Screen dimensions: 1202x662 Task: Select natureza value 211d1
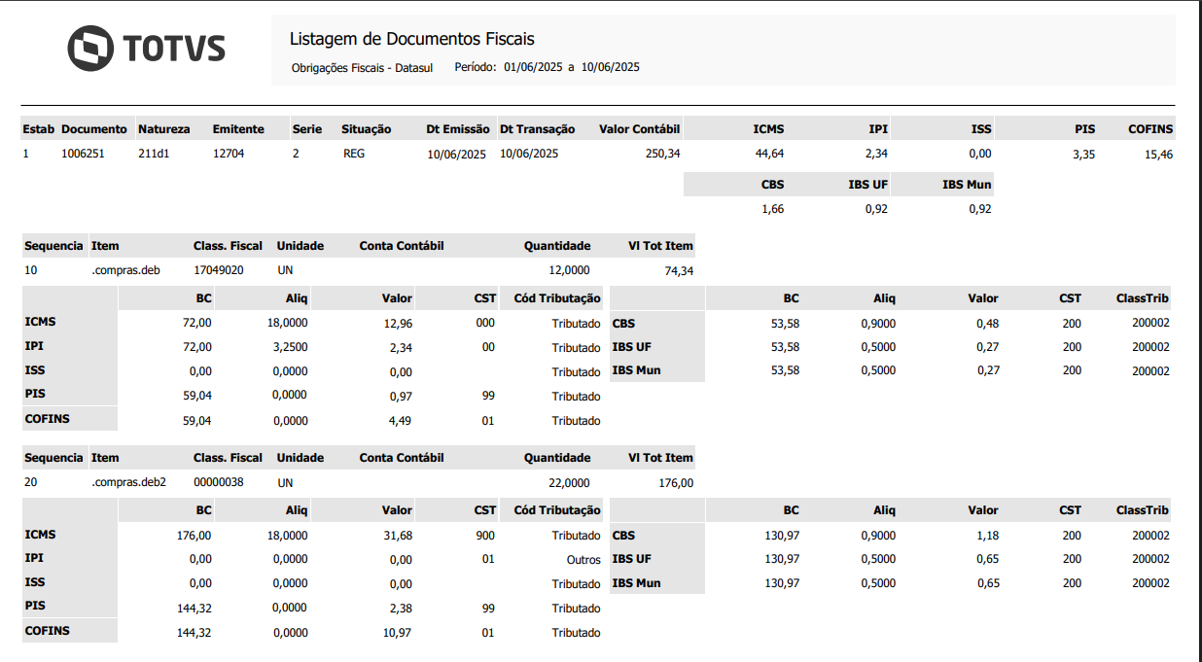point(154,154)
